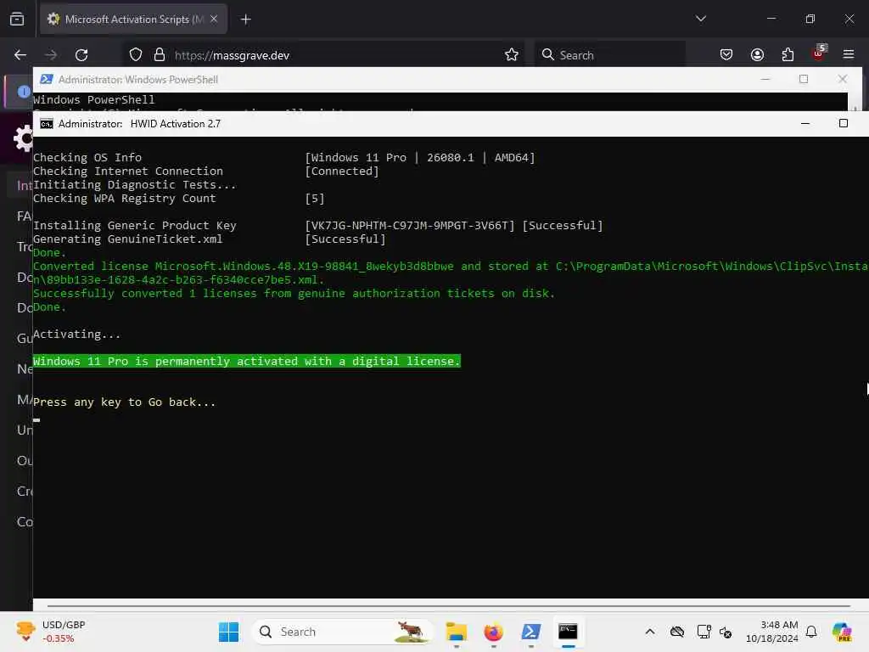The height and width of the screenshot is (652, 869).
Task: Minimize the Windows PowerShell window
Action: [765, 79]
